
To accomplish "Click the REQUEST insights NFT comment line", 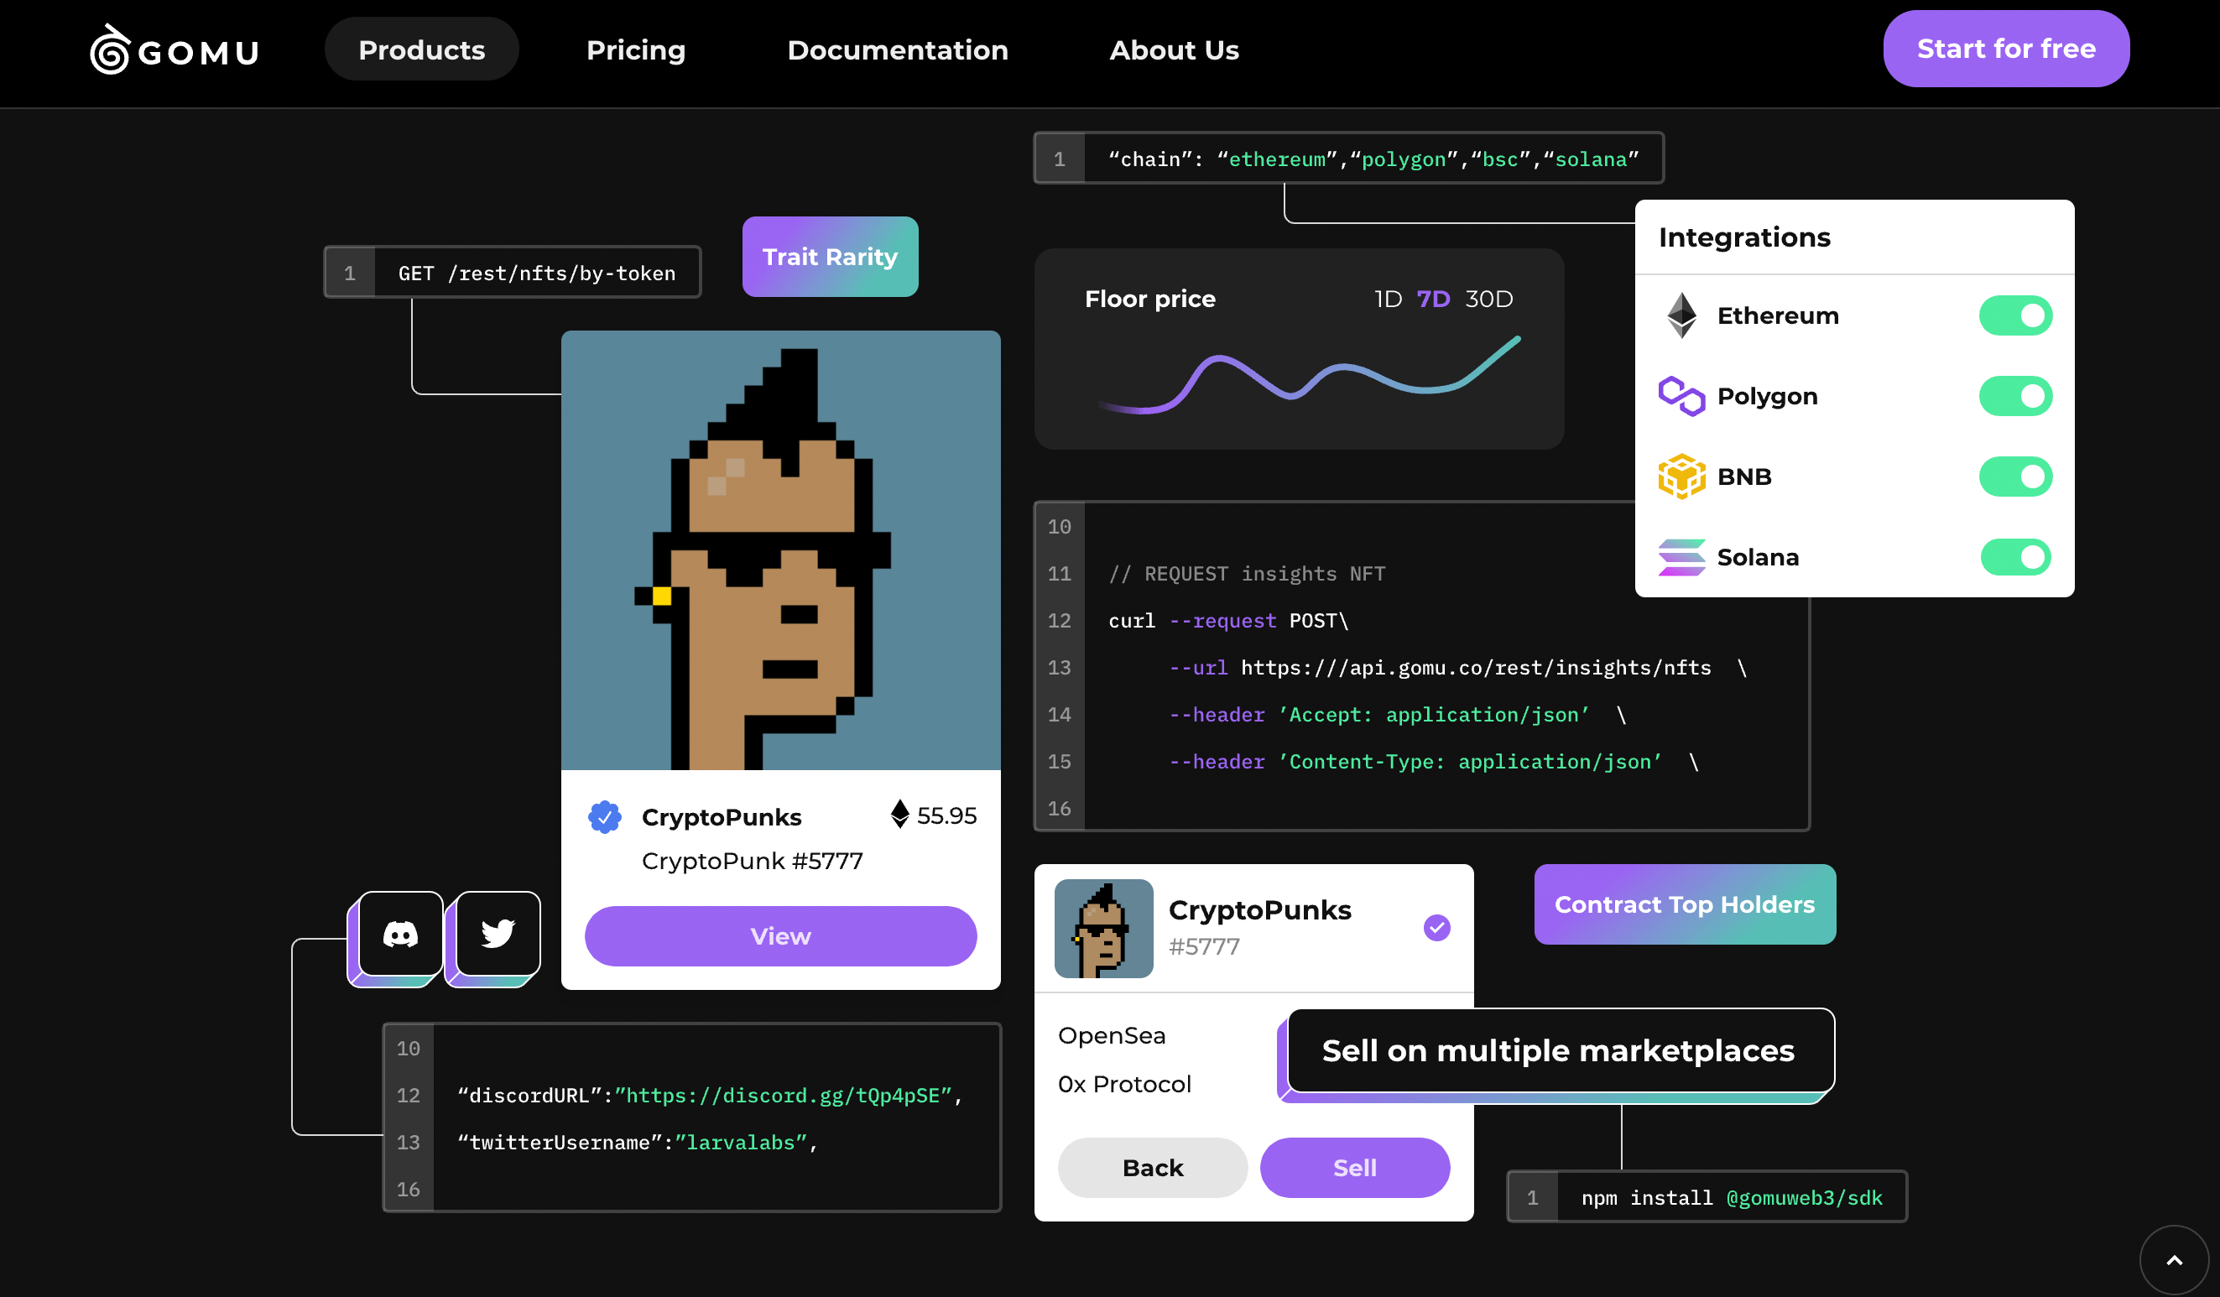I will coord(1247,574).
